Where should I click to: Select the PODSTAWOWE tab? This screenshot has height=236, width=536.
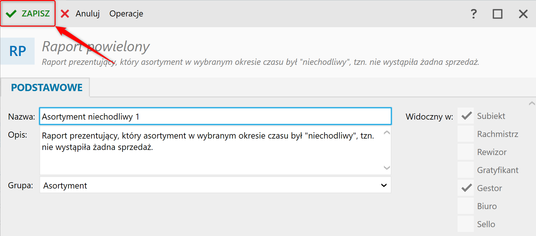click(x=47, y=88)
